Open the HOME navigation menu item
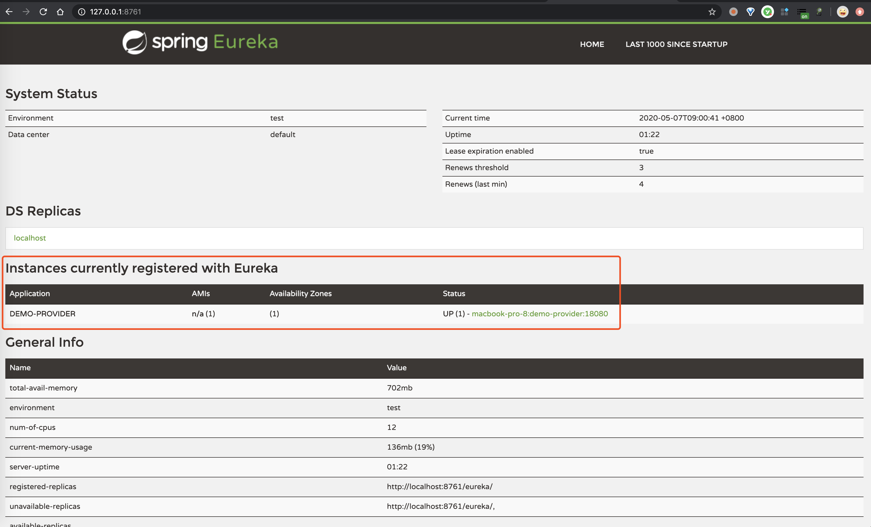This screenshot has width=871, height=527. (x=592, y=44)
